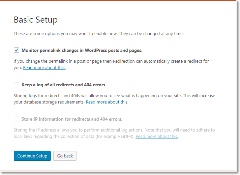Select the dimmed label 'Store IP information for redirects'
The image size is (240, 175).
pyautogui.click(x=72, y=119)
